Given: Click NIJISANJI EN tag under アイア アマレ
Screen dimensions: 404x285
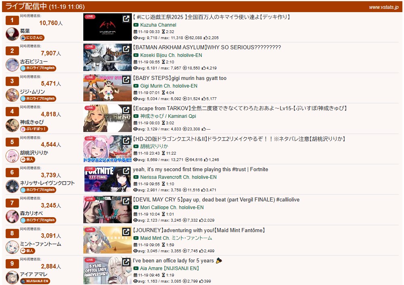Looking at the screenshot, I should (35, 281).
